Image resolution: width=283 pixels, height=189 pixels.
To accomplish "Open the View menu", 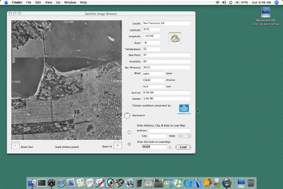I will [x=49, y=2].
